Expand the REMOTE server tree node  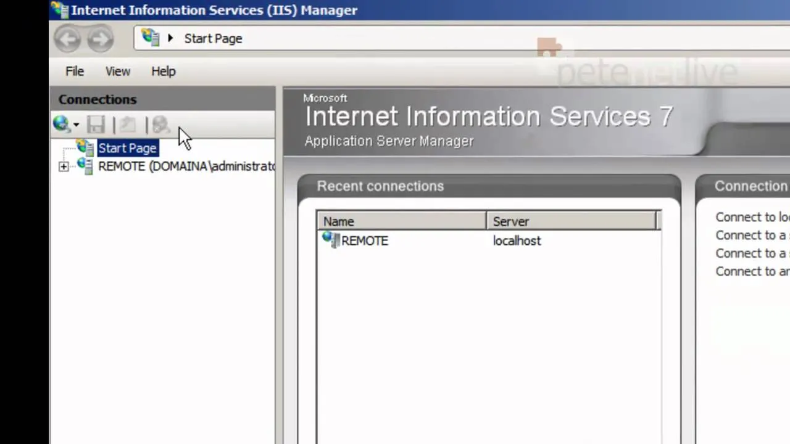click(x=64, y=166)
